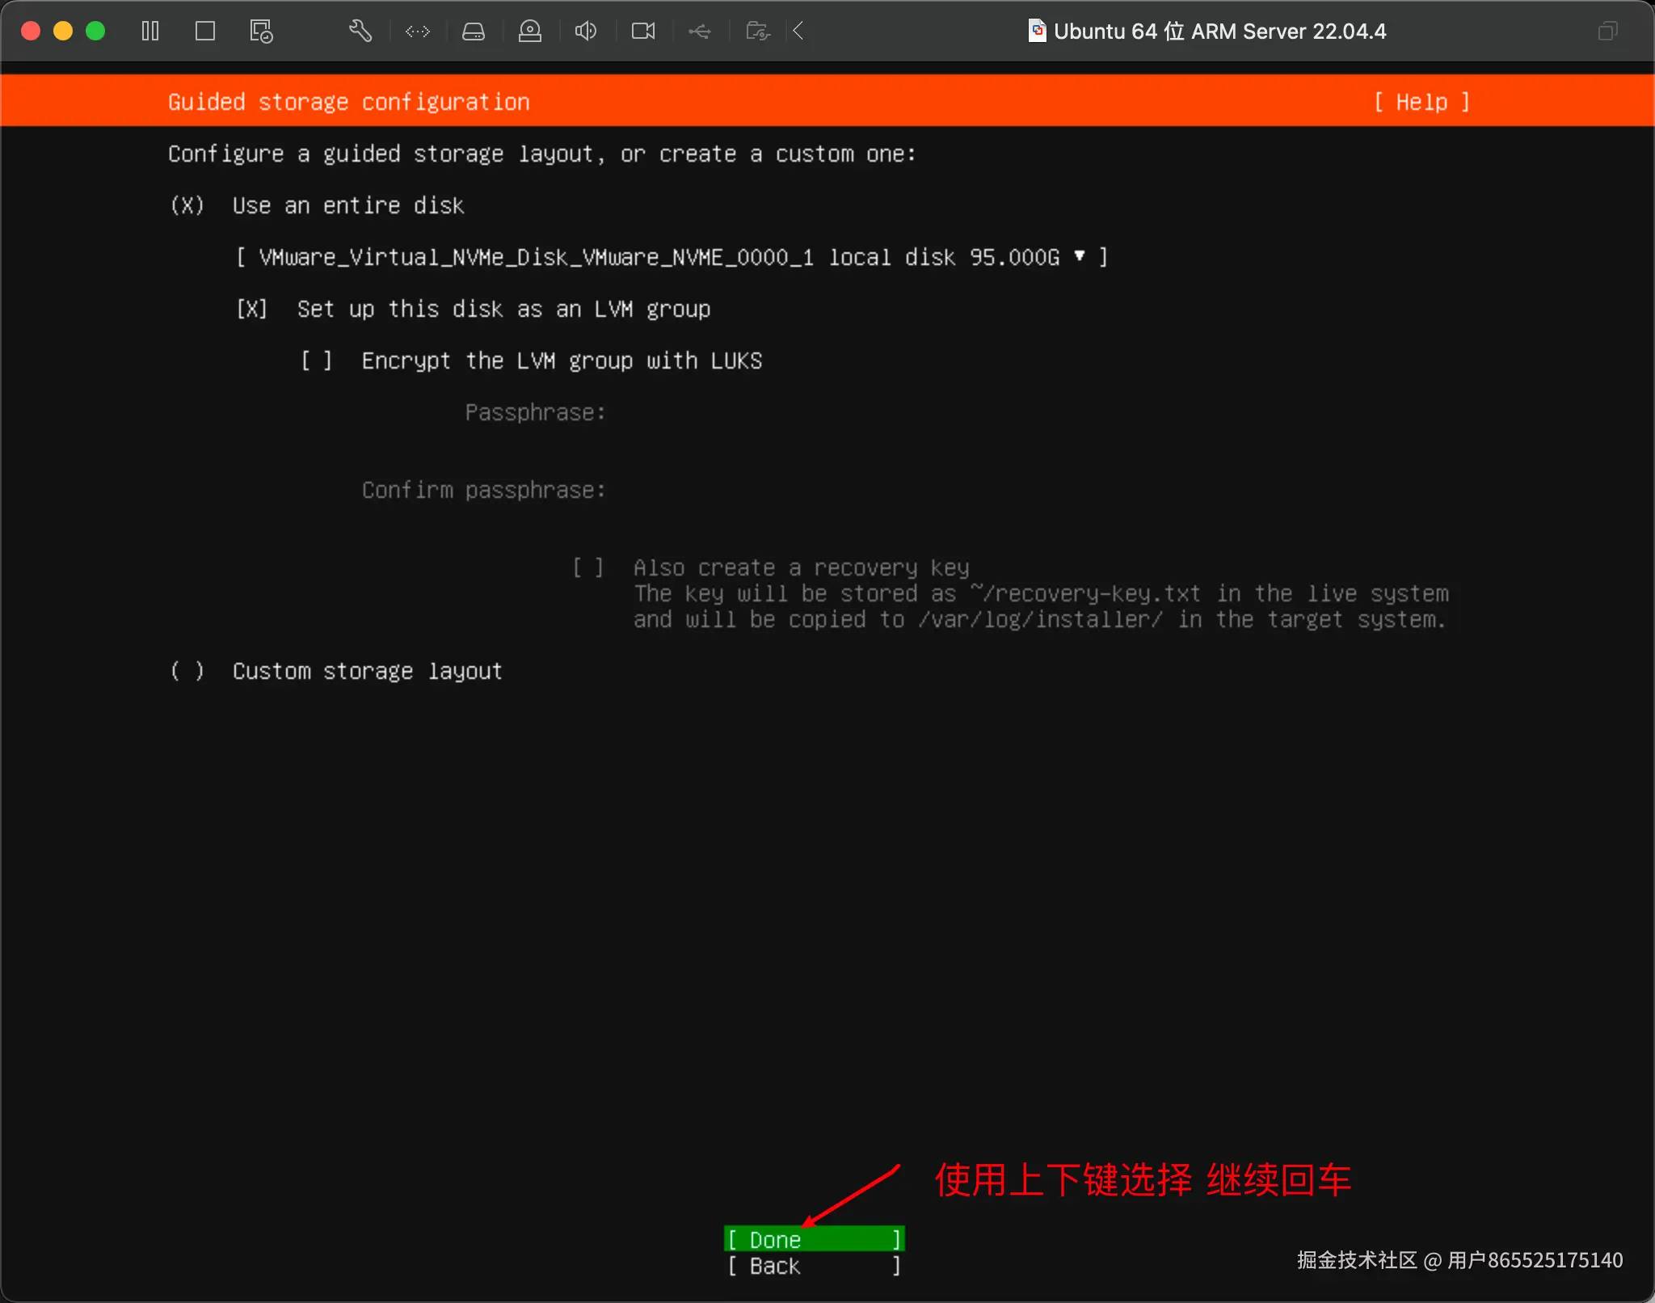
Task: Choose the 'Custom storage layout' radio option
Action: (187, 671)
